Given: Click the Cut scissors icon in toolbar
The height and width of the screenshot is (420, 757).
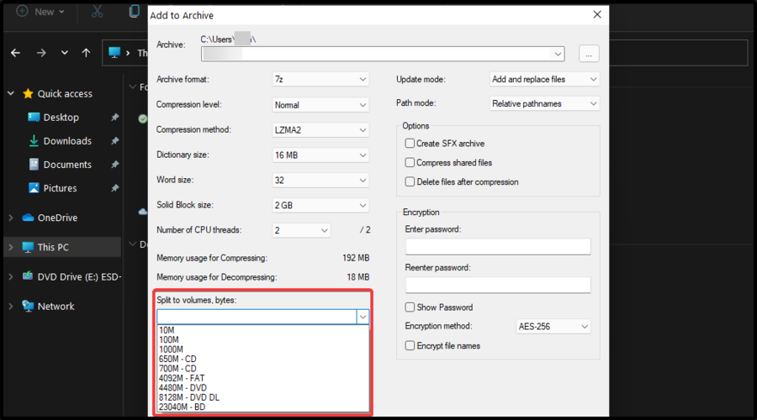Looking at the screenshot, I should (98, 12).
